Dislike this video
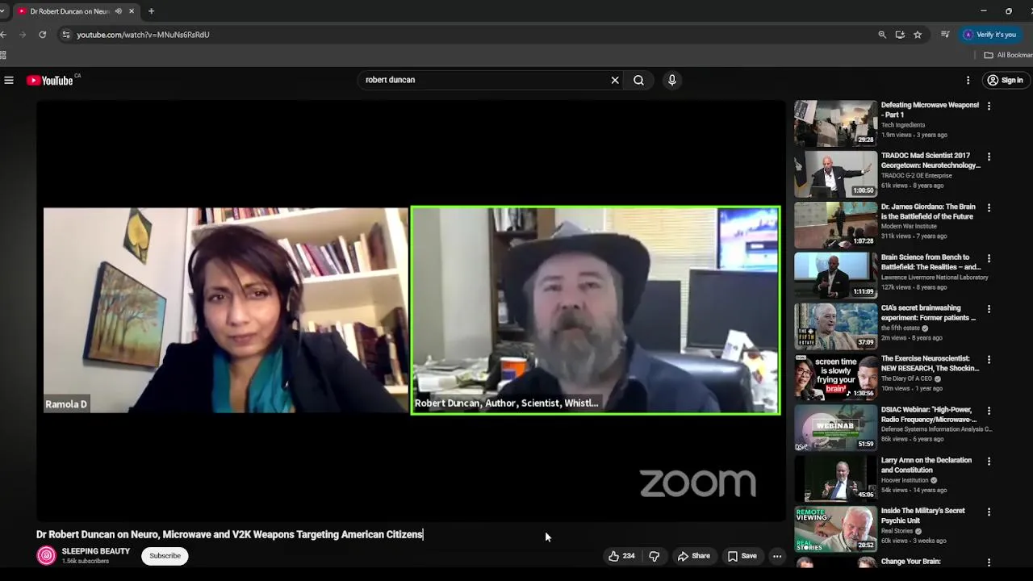This screenshot has width=1033, height=581. tap(655, 556)
